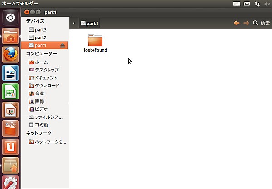
Task: Eject the part1 device
Action: pyautogui.click(x=63, y=45)
